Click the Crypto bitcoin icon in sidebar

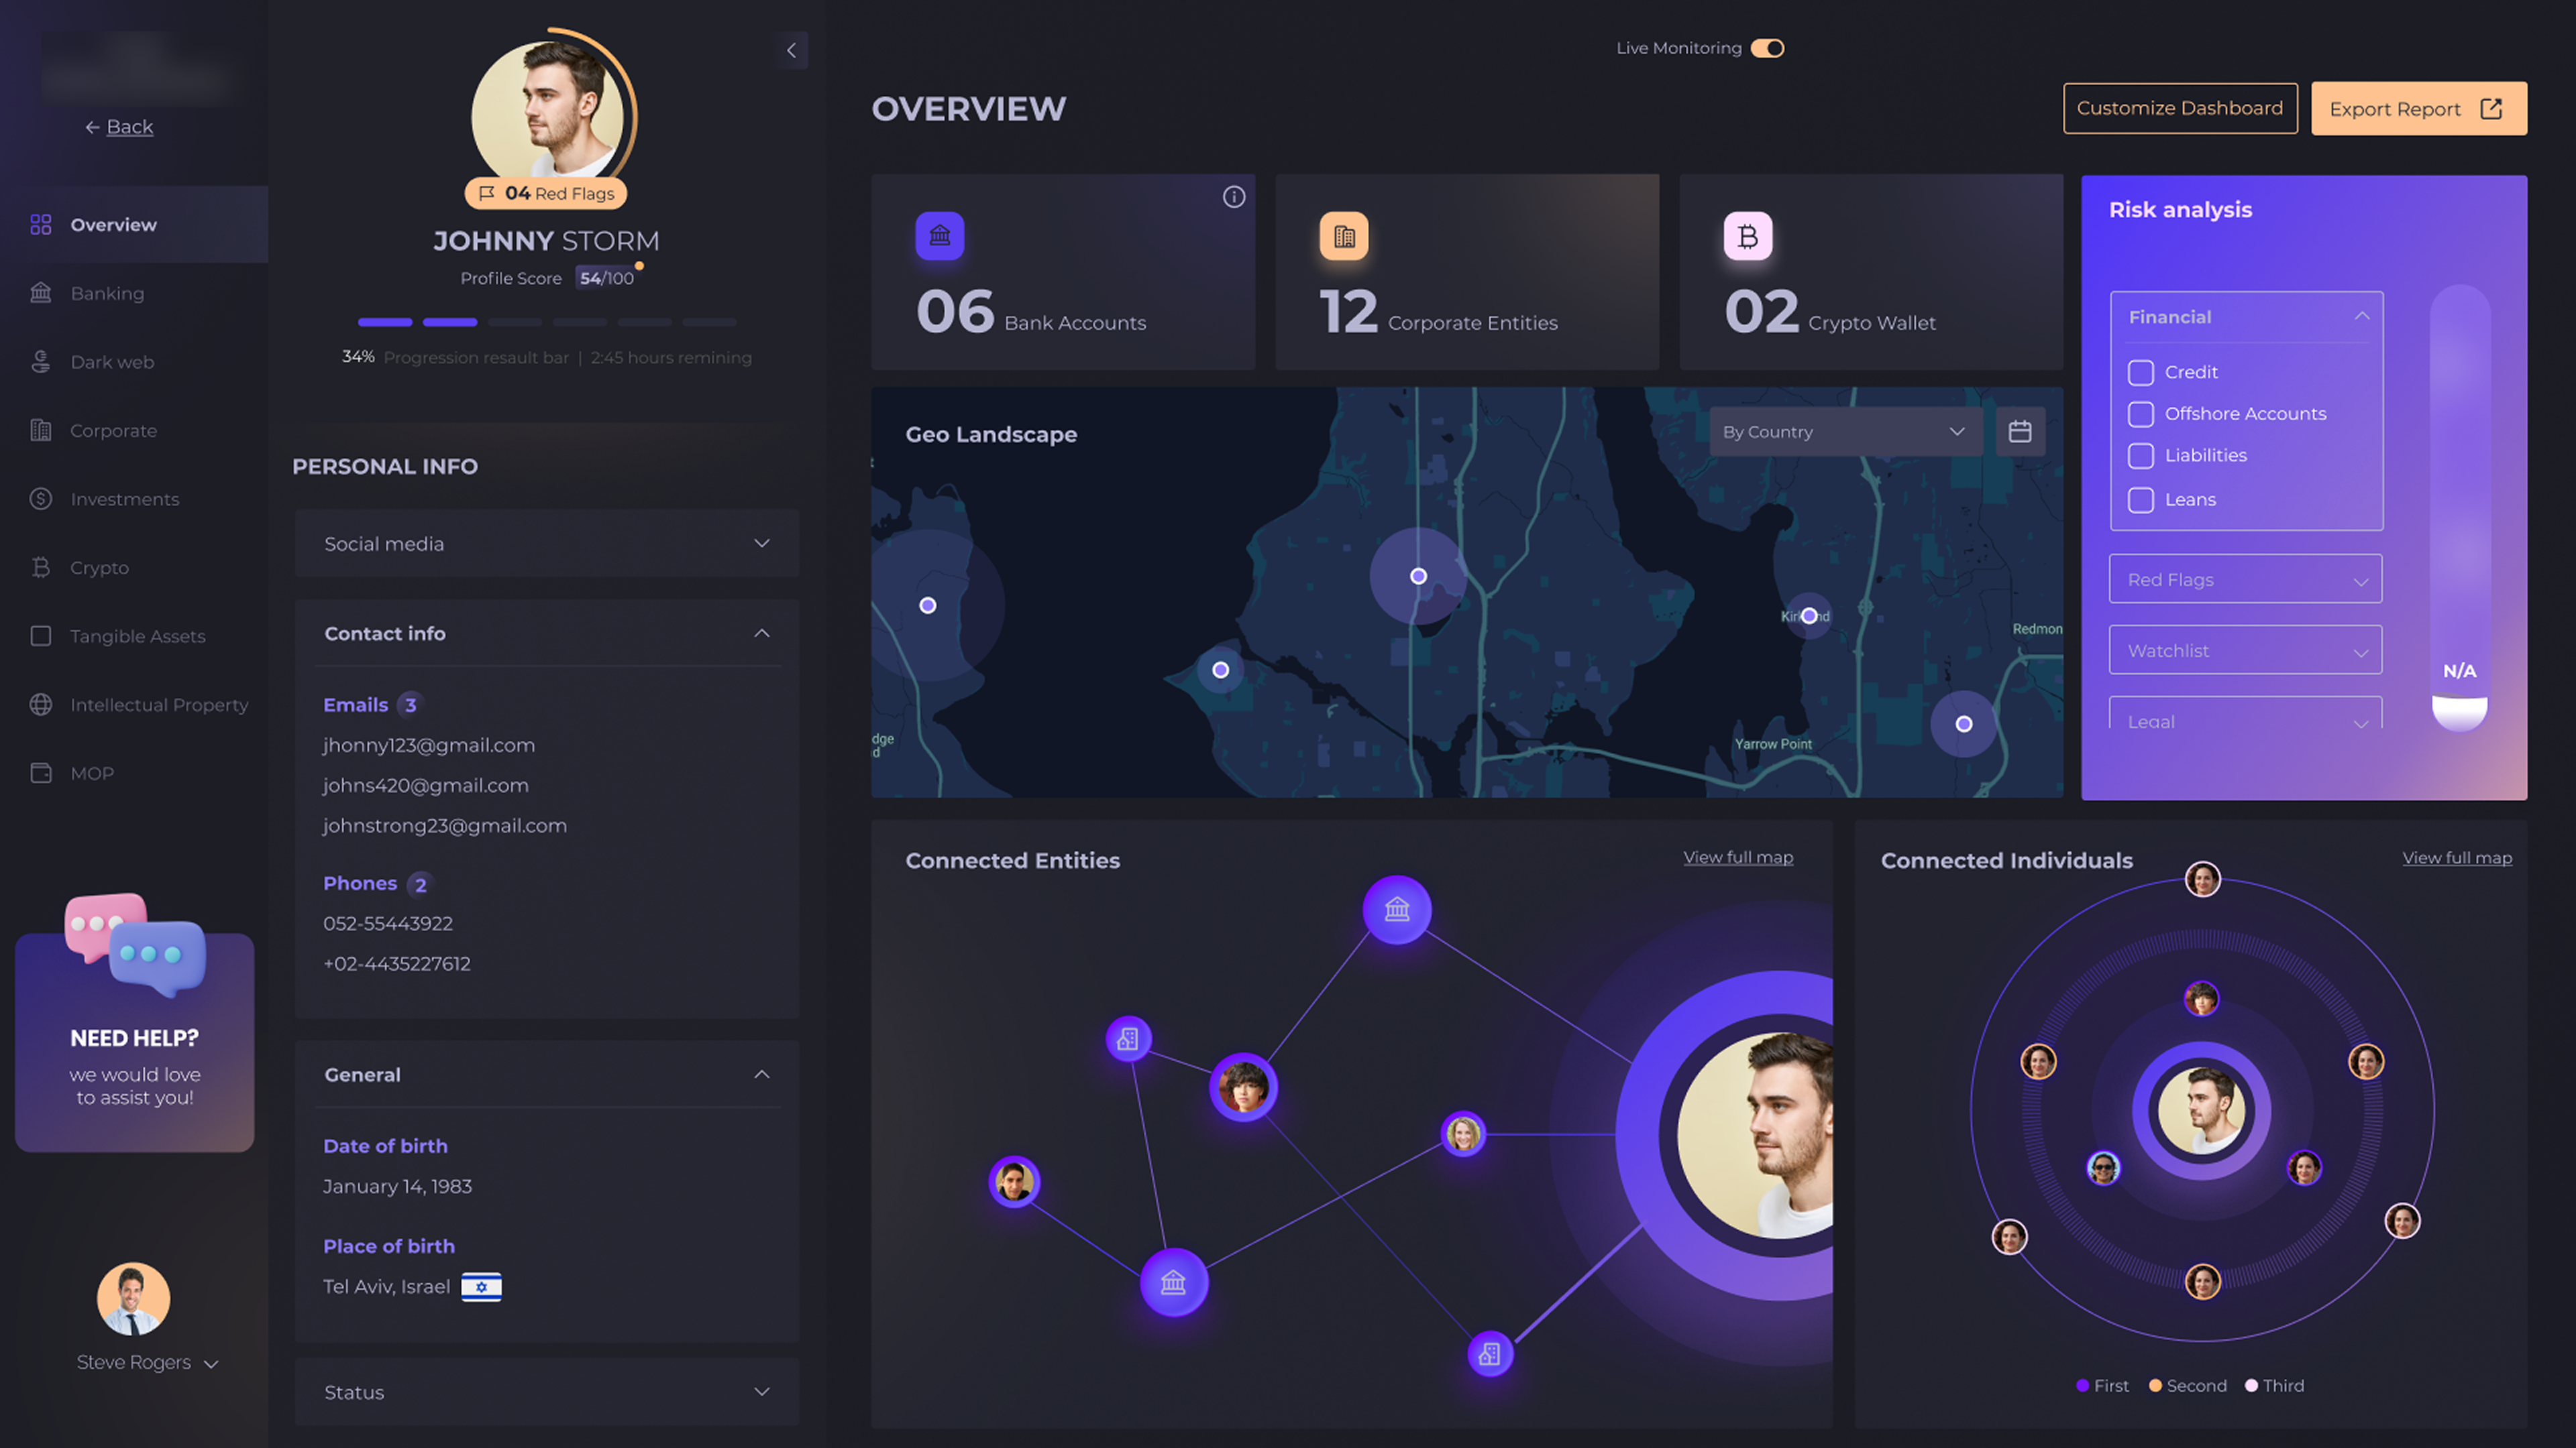coord(40,568)
